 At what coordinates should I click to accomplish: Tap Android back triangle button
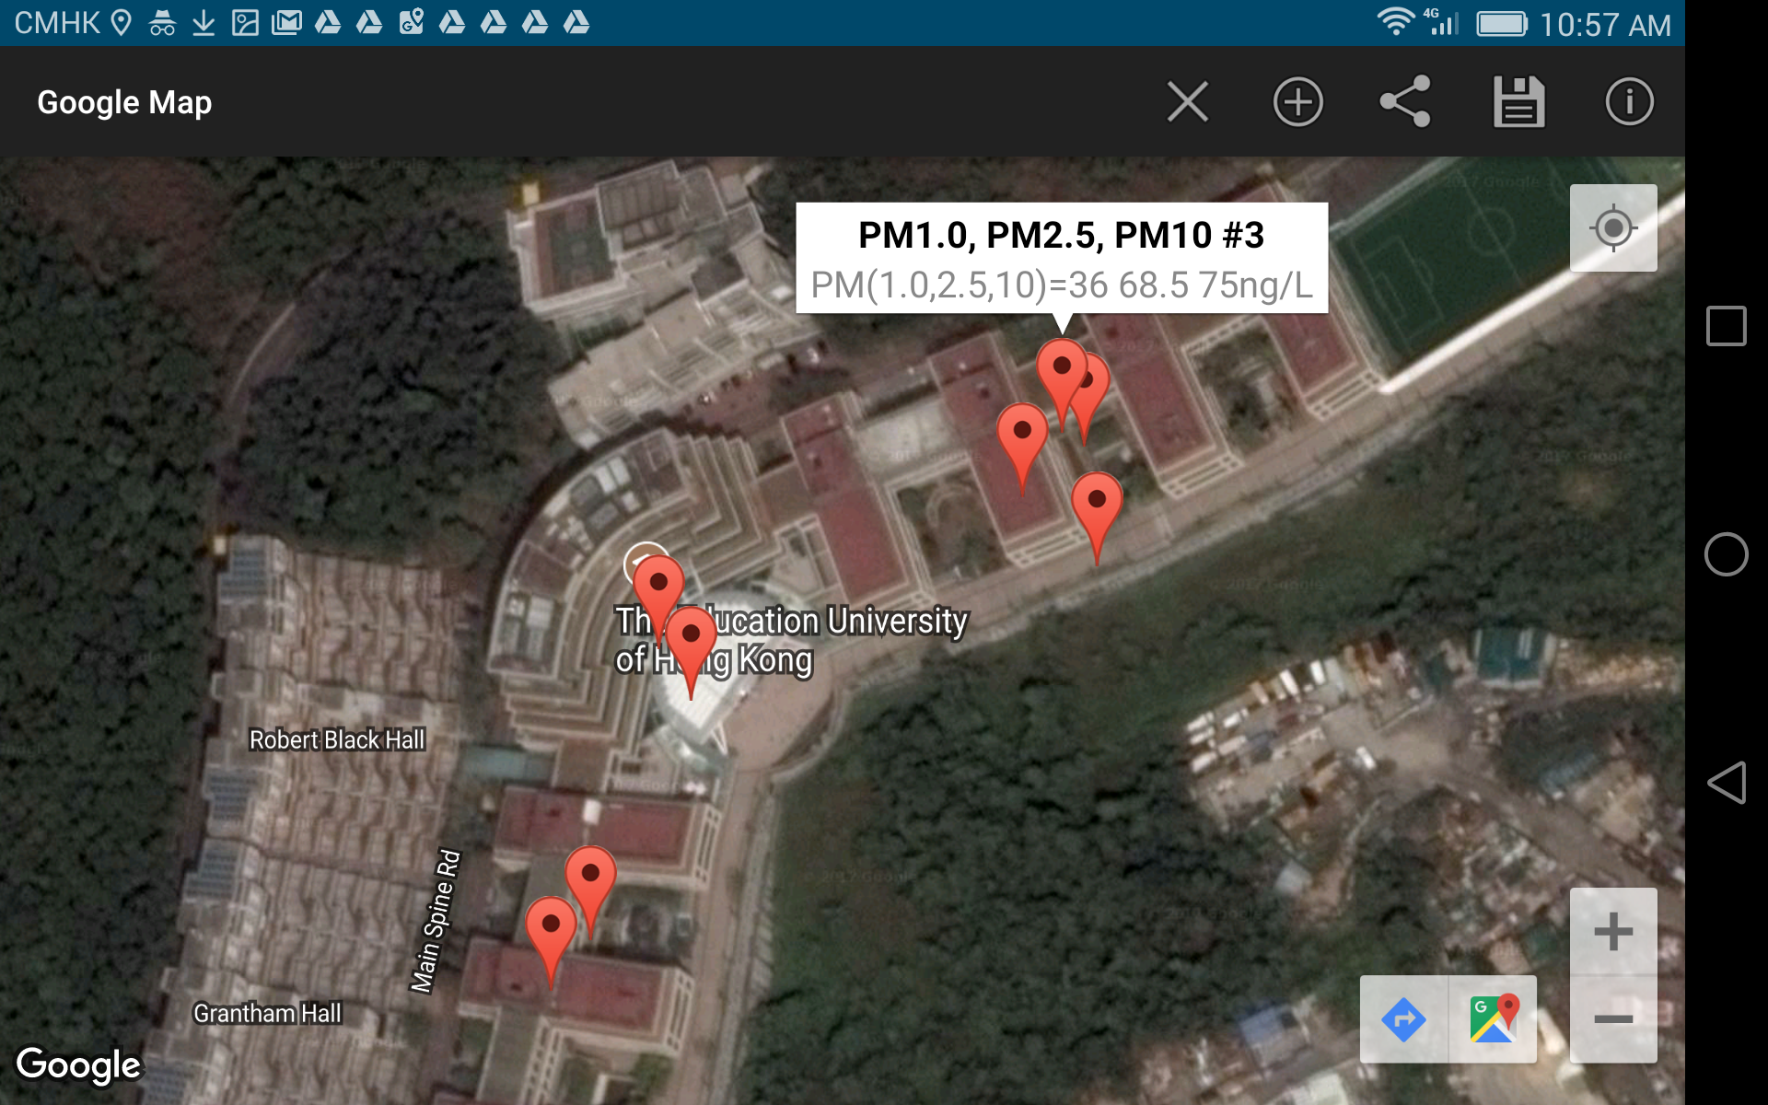(1726, 783)
